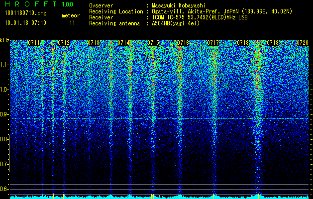This screenshot has width=313, height=199.
Task: Click the 0.7 kHz axis label
Action: 4,164
